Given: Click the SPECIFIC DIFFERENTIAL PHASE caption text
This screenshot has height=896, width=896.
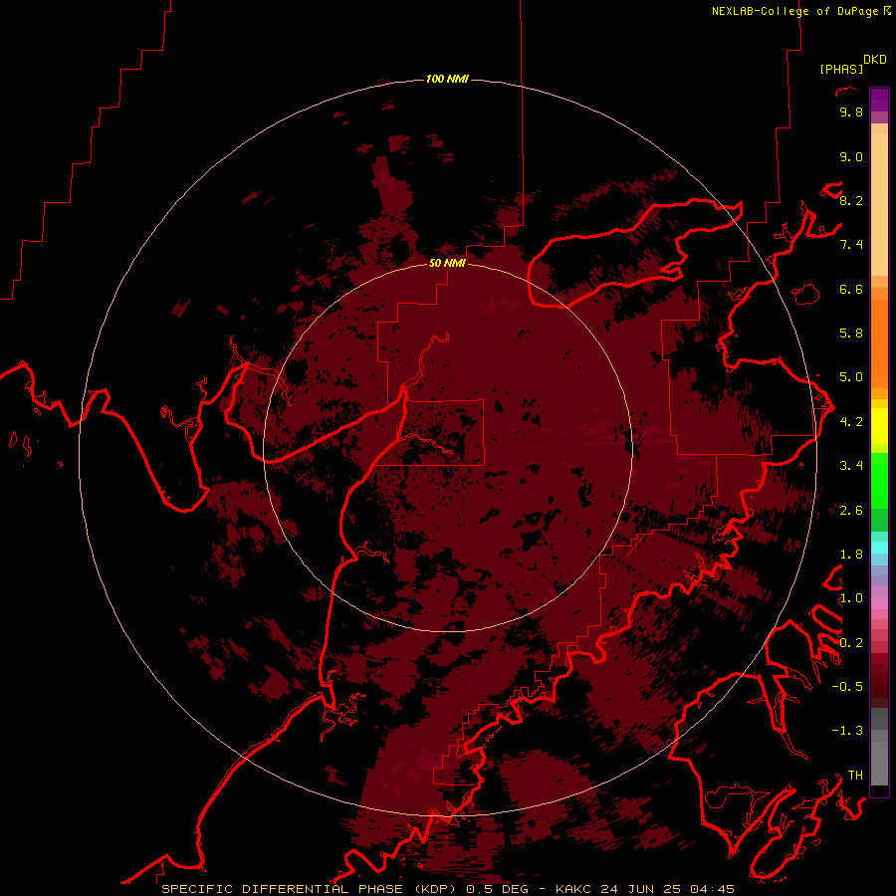Looking at the screenshot, I should 283,889.
